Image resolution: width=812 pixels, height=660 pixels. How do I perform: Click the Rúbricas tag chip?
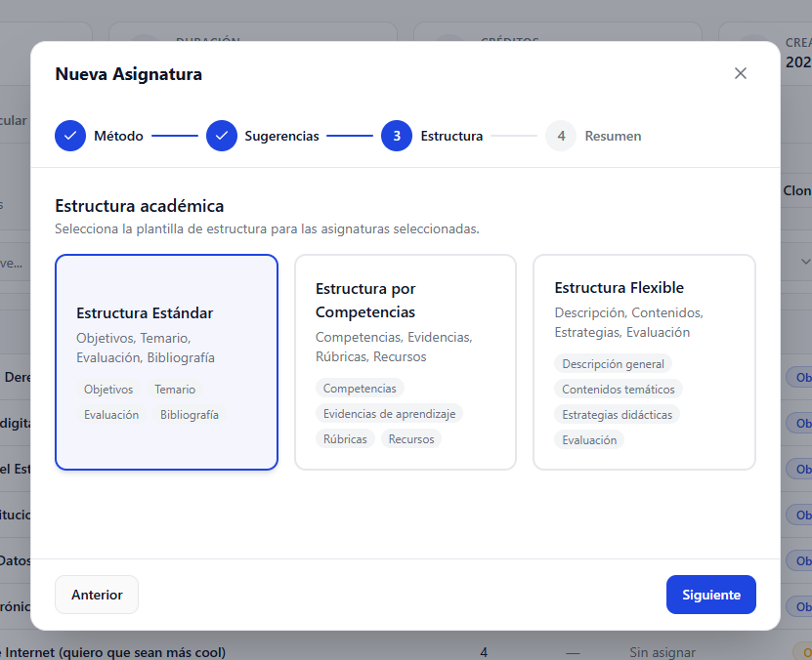[x=345, y=439]
